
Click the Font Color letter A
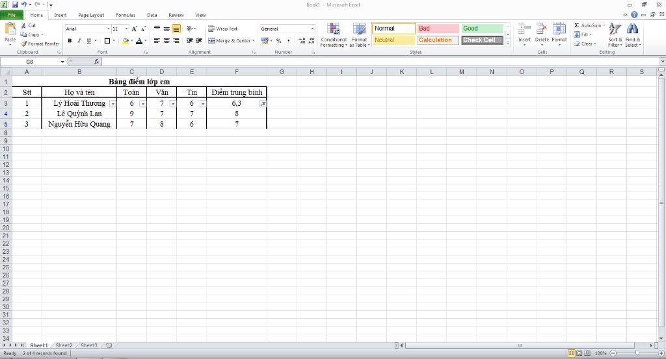click(139, 41)
